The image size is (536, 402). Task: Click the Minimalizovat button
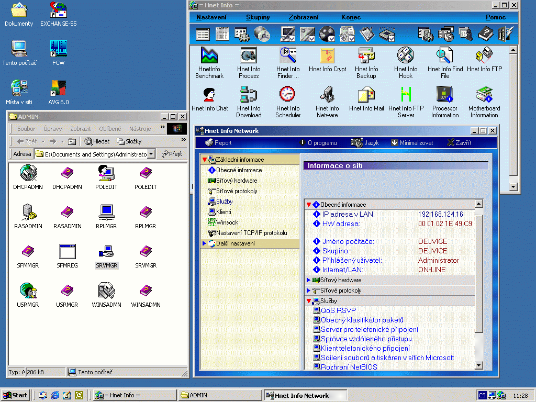pos(412,142)
